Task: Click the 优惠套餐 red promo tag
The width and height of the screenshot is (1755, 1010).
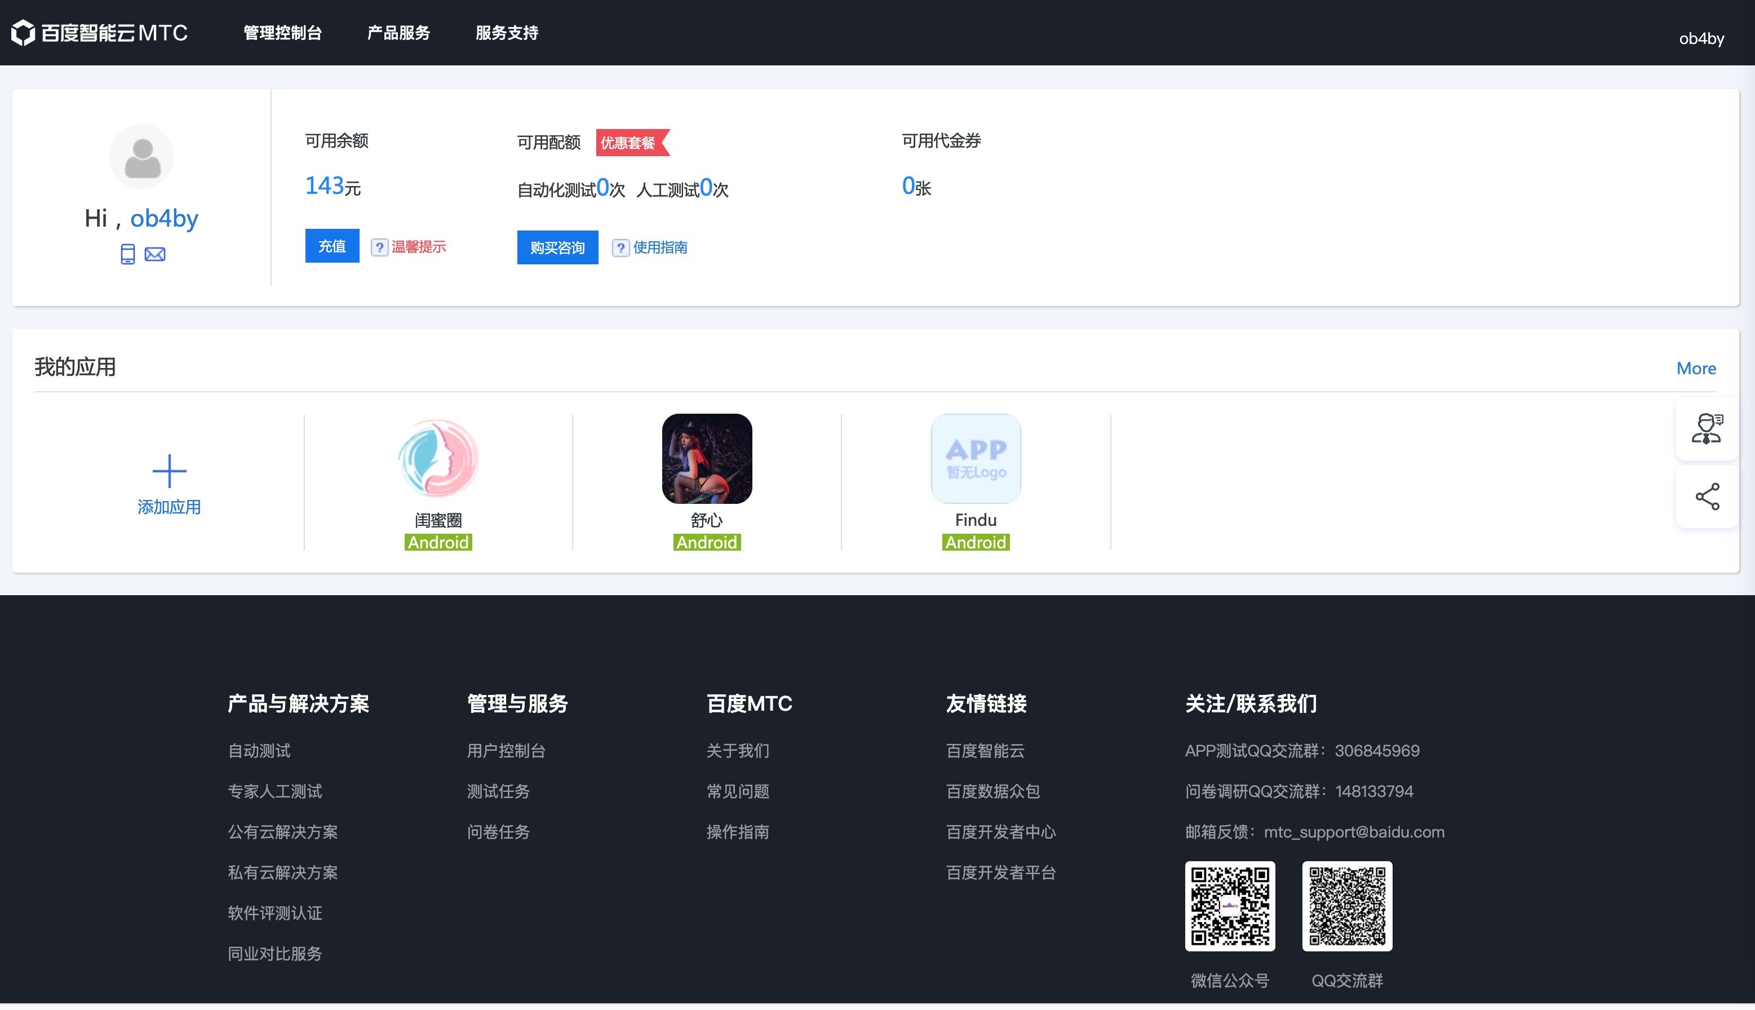Action: [x=629, y=142]
